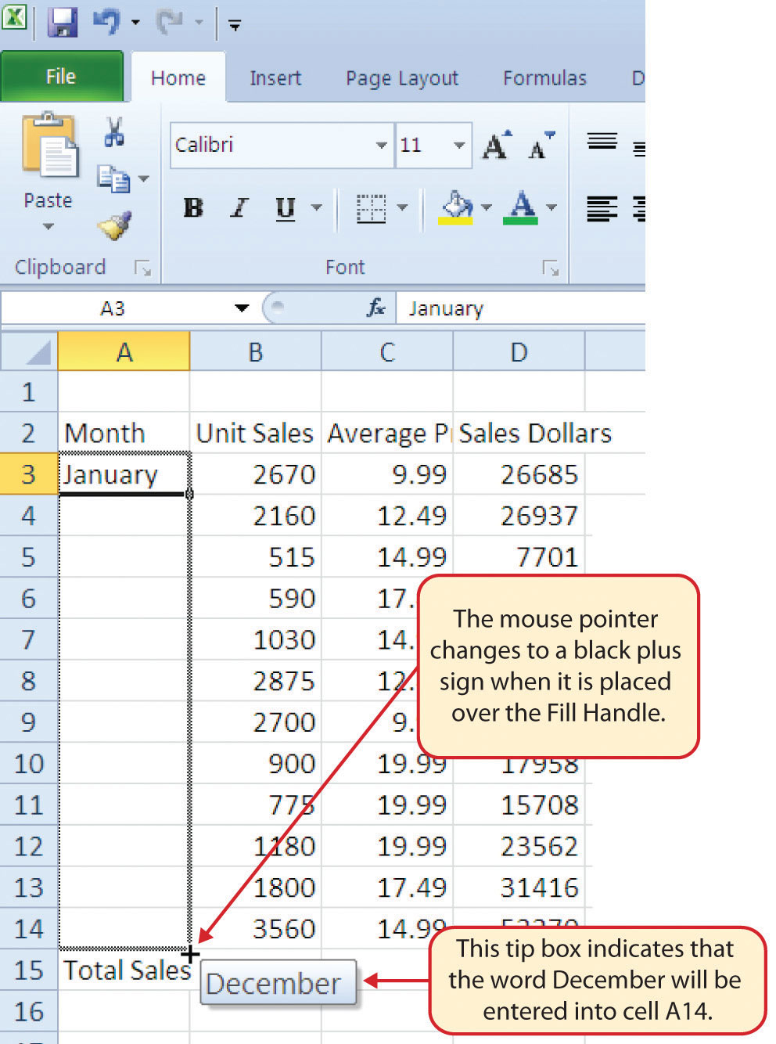The height and width of the screenshot is (1044, 776).
Task: Switch to the Home tab
Action: tap(178, 77)
